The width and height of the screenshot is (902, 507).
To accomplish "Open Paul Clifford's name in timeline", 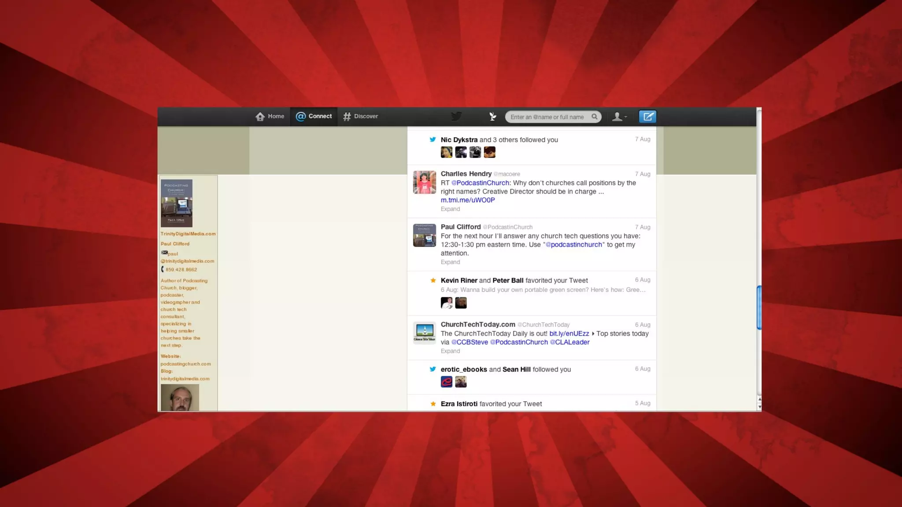I will tap(461, 227).
